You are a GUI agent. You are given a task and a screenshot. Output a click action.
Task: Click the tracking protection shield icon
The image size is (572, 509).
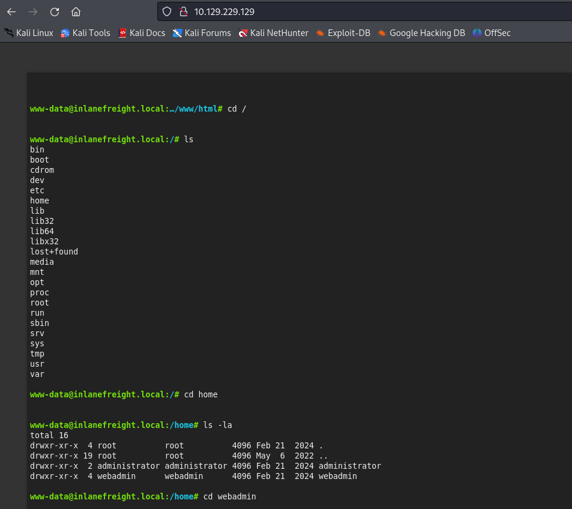coord(166,11)
